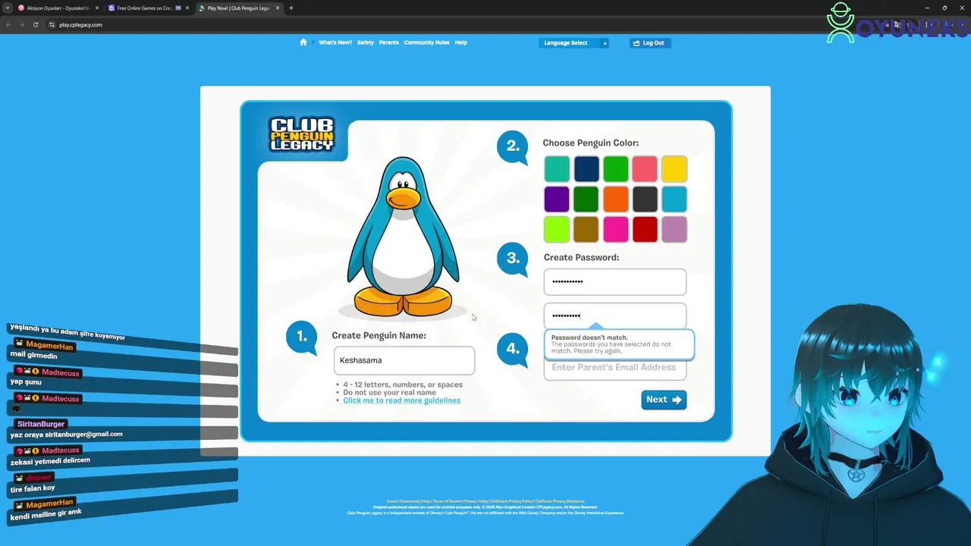The image size is (971, 546).
Task: Choose the dark blue penguin color
Action: [586, 169]
